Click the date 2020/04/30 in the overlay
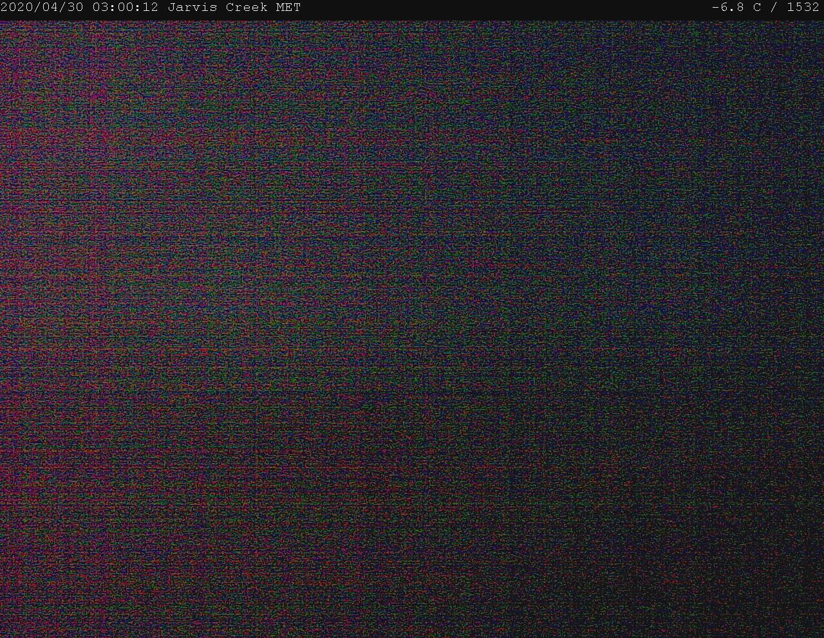Viewport: 824px width, 638px height. [42, 8]
